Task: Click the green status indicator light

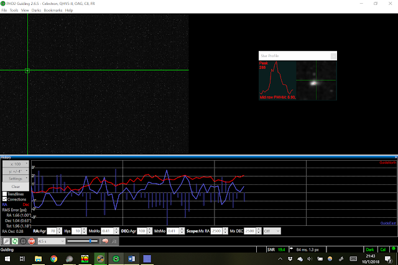Action: [394, 249]
